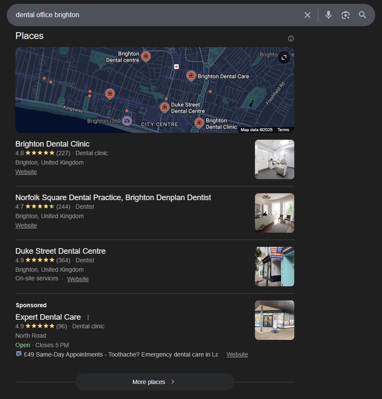Expand the map to full view
The height and width of the screenshot is (399, 382).
pyautogui.click(x=284, y=57)
